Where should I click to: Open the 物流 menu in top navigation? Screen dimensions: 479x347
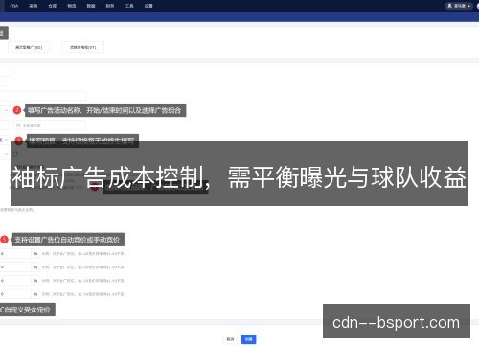pos(72,6)
